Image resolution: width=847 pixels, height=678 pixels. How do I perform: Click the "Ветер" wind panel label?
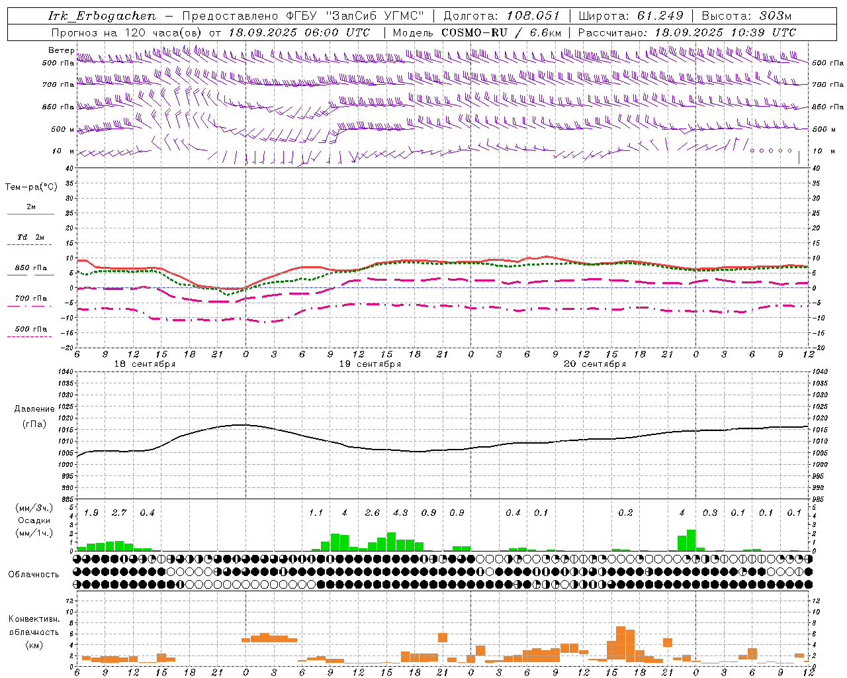click(62, 50)
